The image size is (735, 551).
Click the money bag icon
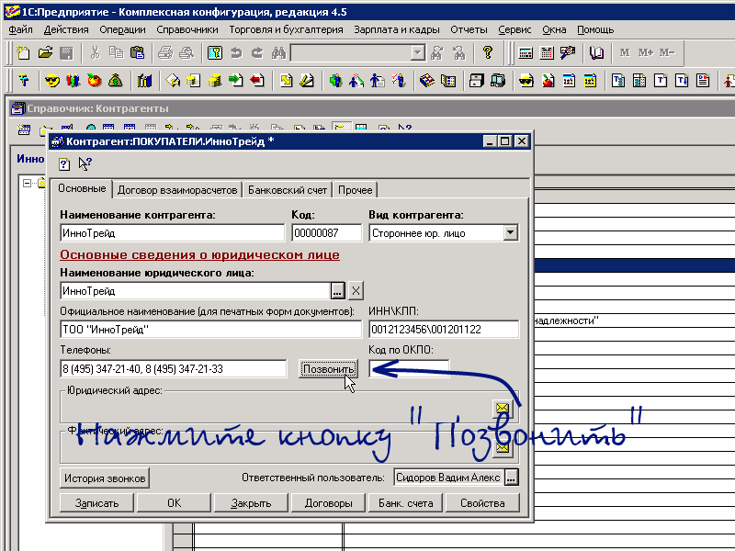(x=116, y=81)
